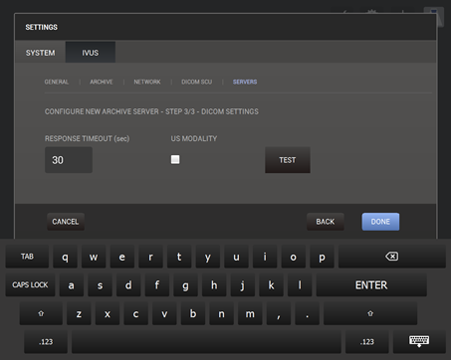Tap the left shift arrow key
The width and height of the screenshot is (451, 360).
[x=41, y=313]
